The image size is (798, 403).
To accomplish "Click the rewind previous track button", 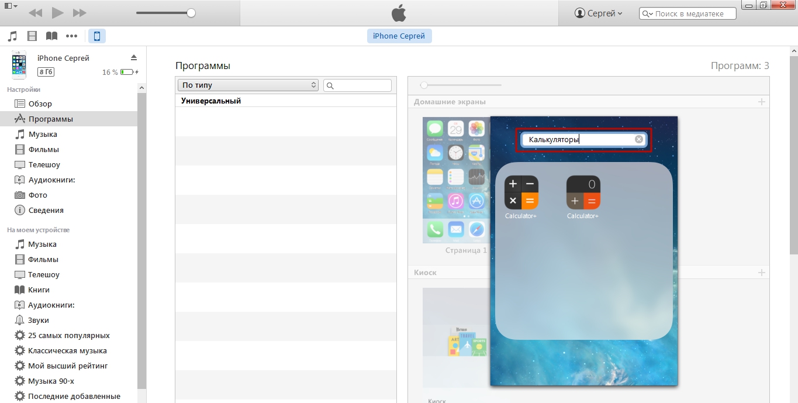I will click(x=35, y=13).
